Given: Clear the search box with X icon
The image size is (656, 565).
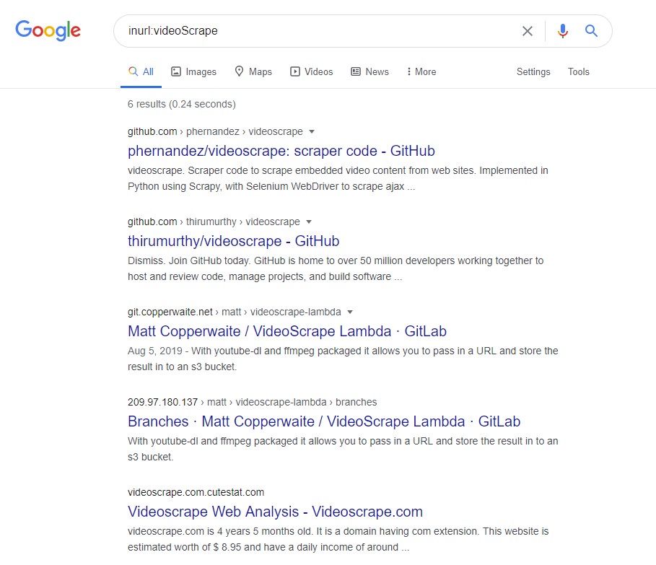Looking at the screenshot, I should coord(527,31).
